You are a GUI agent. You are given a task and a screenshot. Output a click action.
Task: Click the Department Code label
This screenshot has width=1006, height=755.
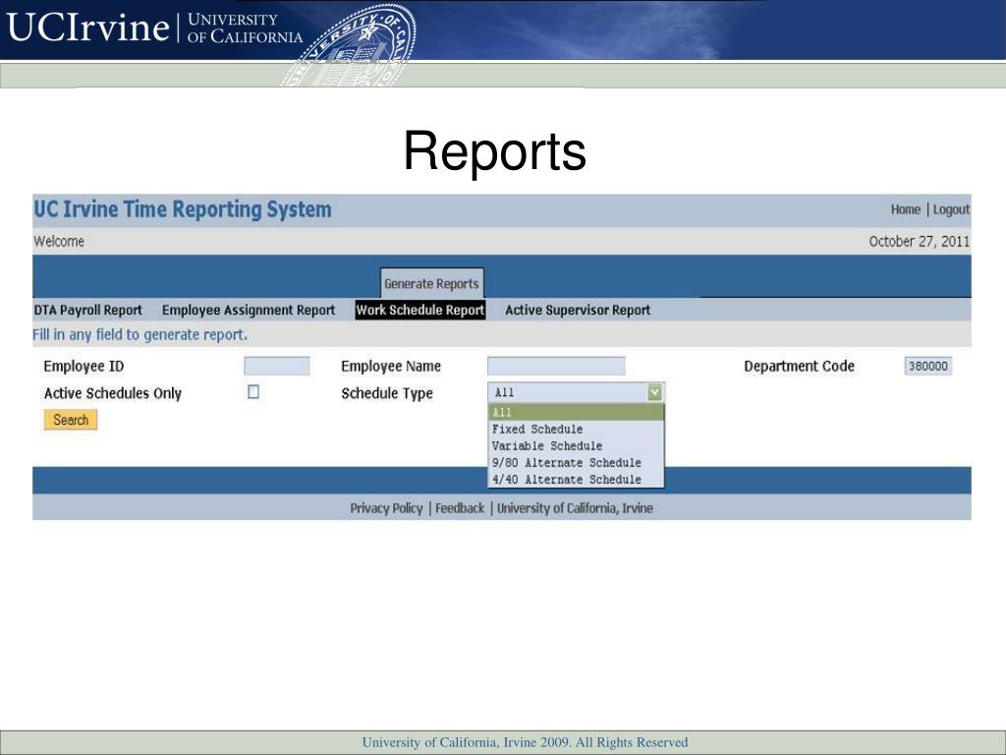click(799, 366)
